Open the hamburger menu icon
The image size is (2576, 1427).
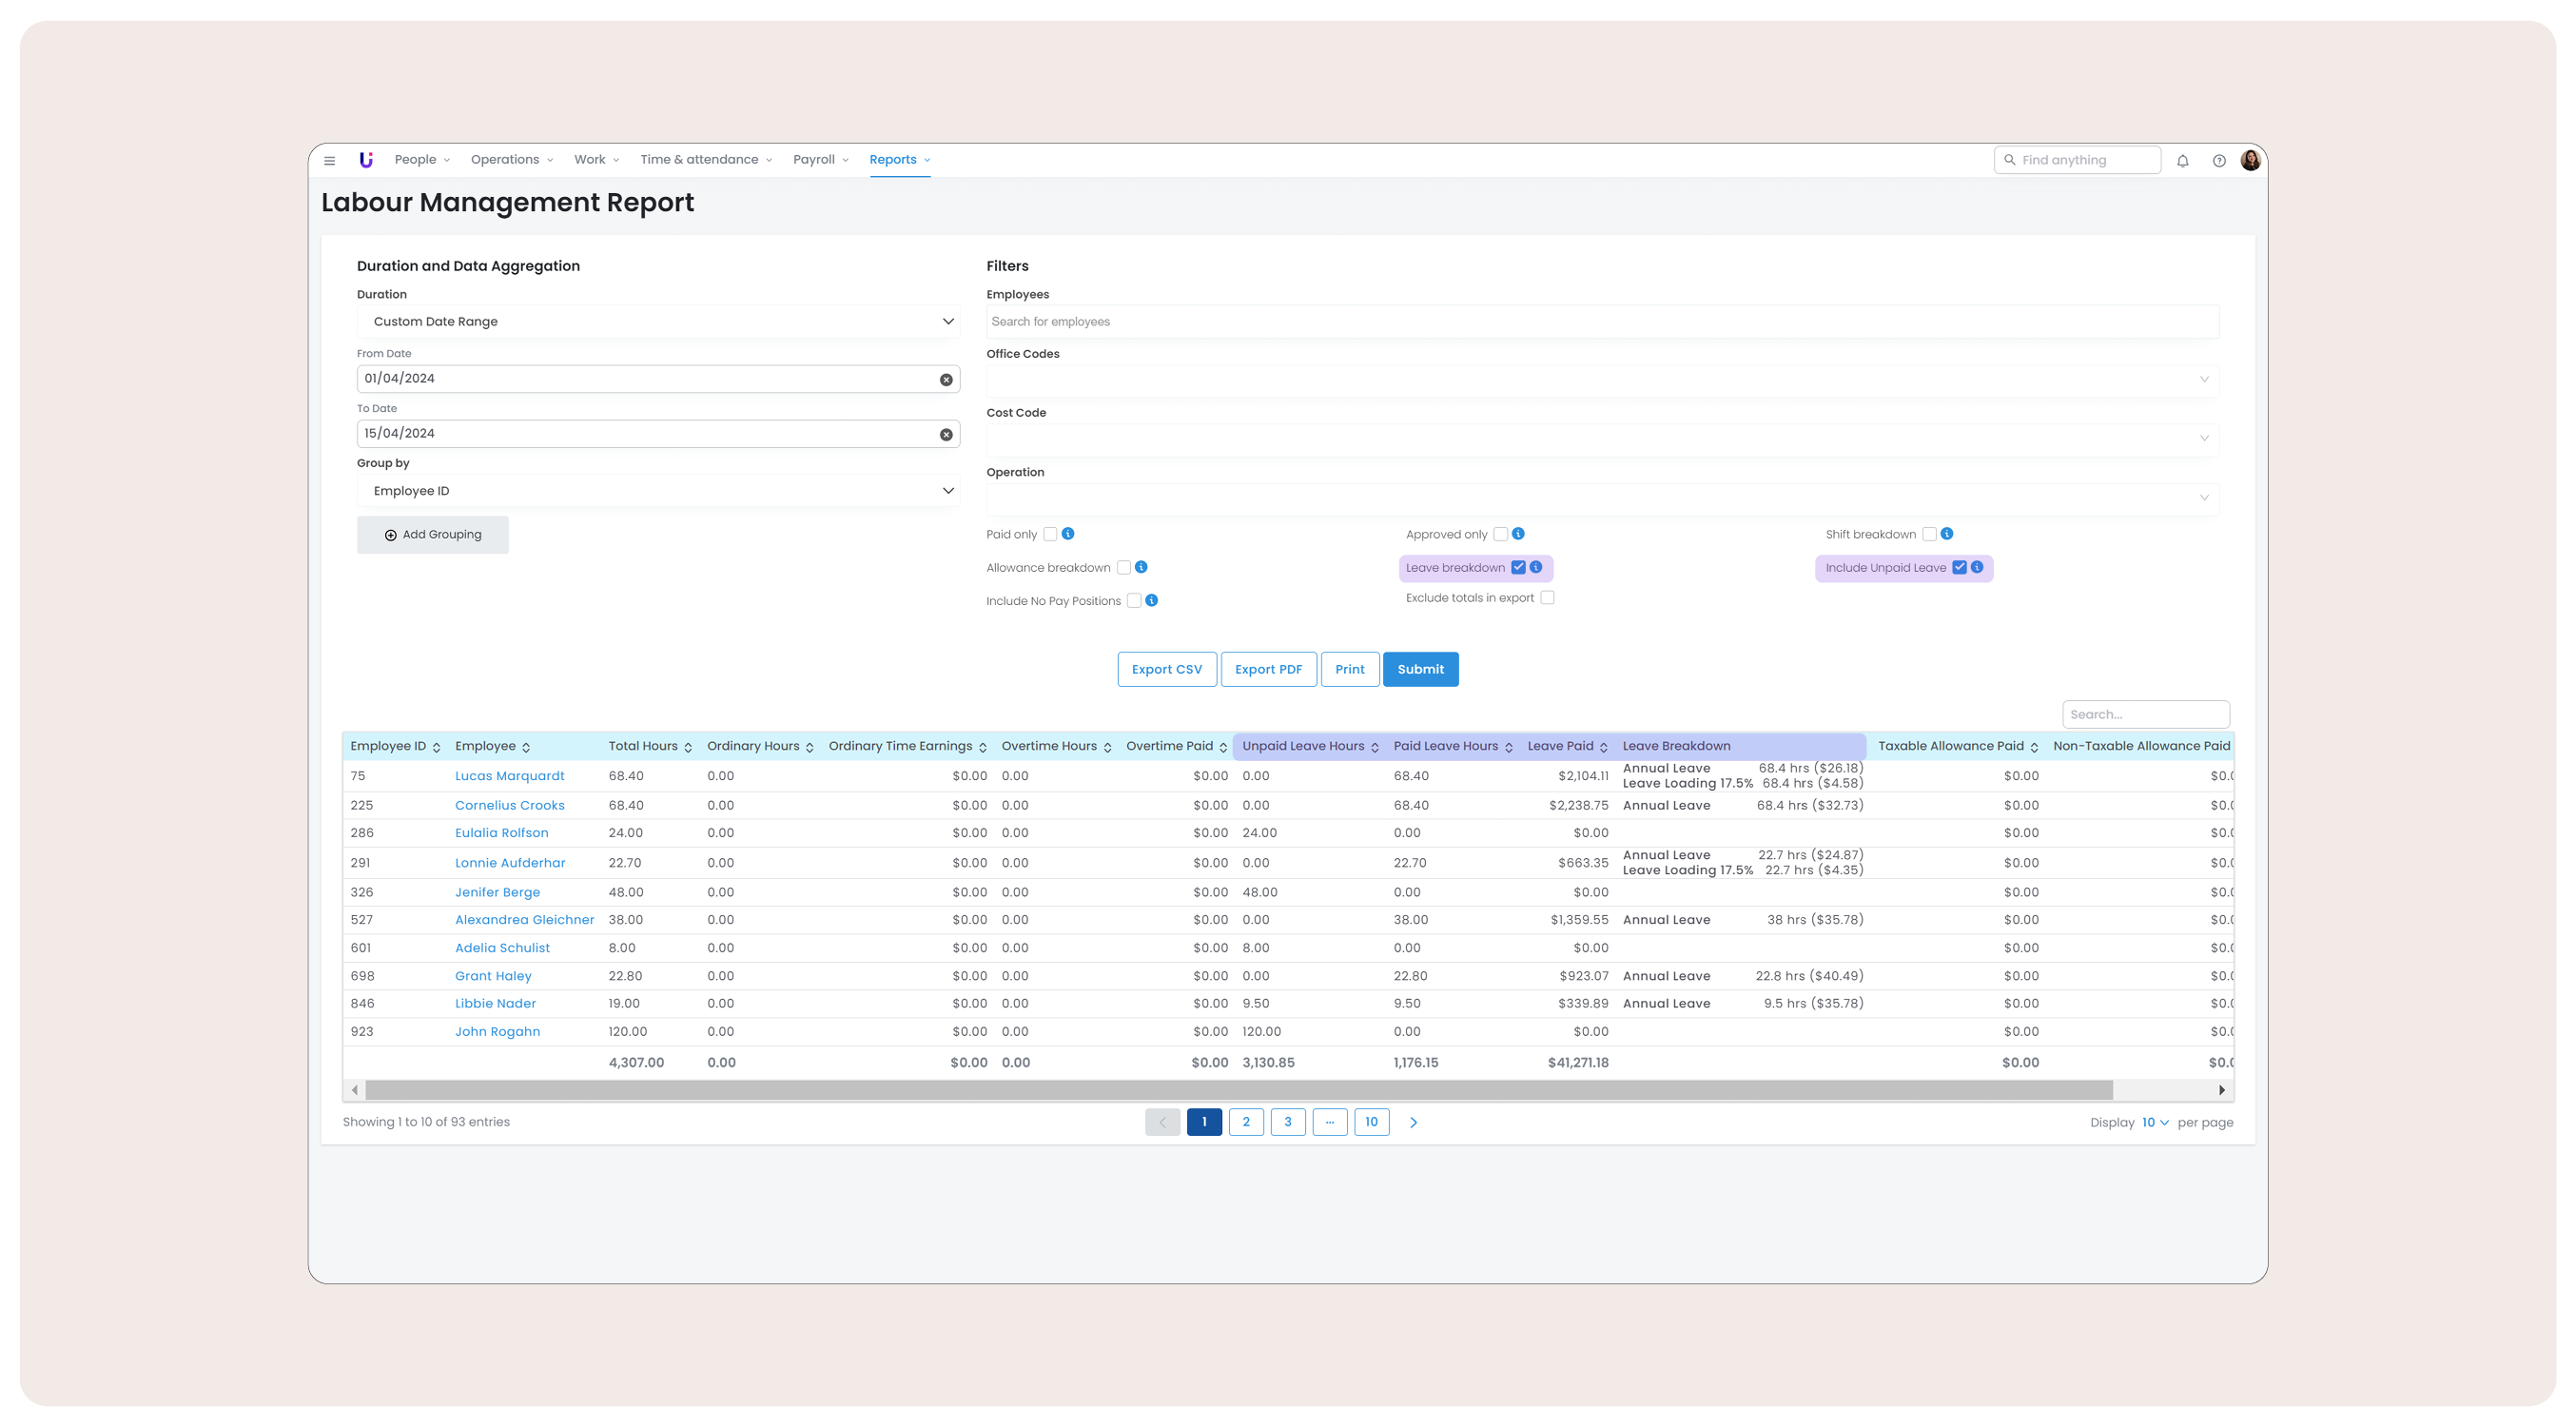click(329, 160)
